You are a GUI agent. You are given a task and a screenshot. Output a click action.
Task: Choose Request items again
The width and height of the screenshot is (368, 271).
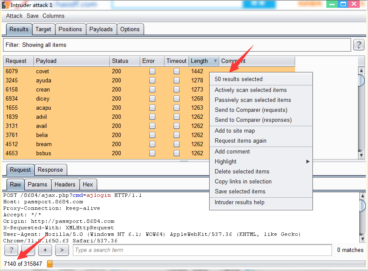pos(261,140)
